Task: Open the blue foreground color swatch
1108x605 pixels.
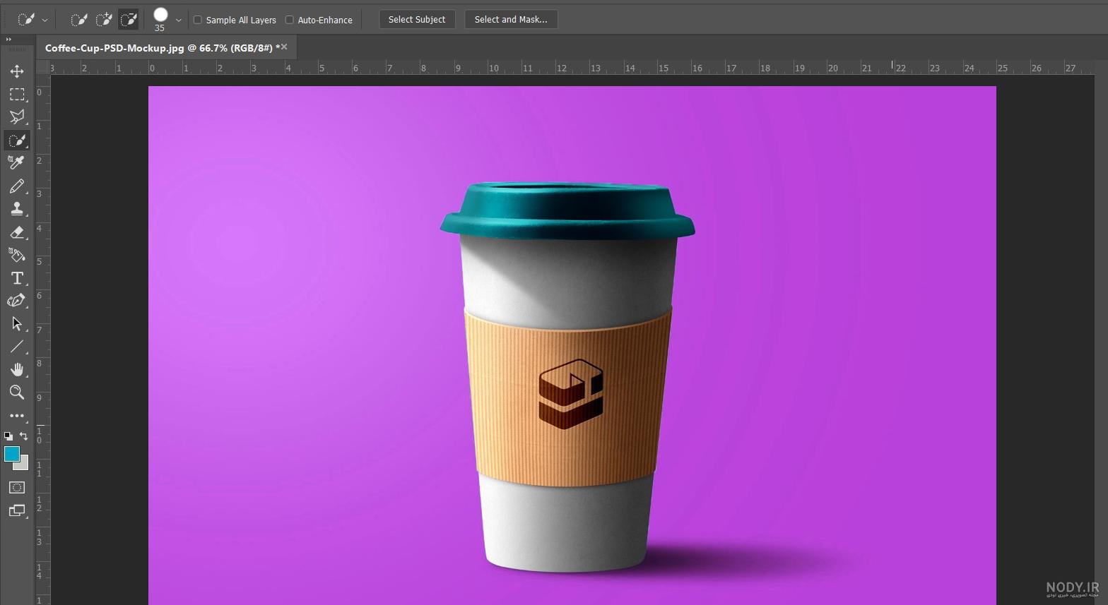Action: pos(12,454)
